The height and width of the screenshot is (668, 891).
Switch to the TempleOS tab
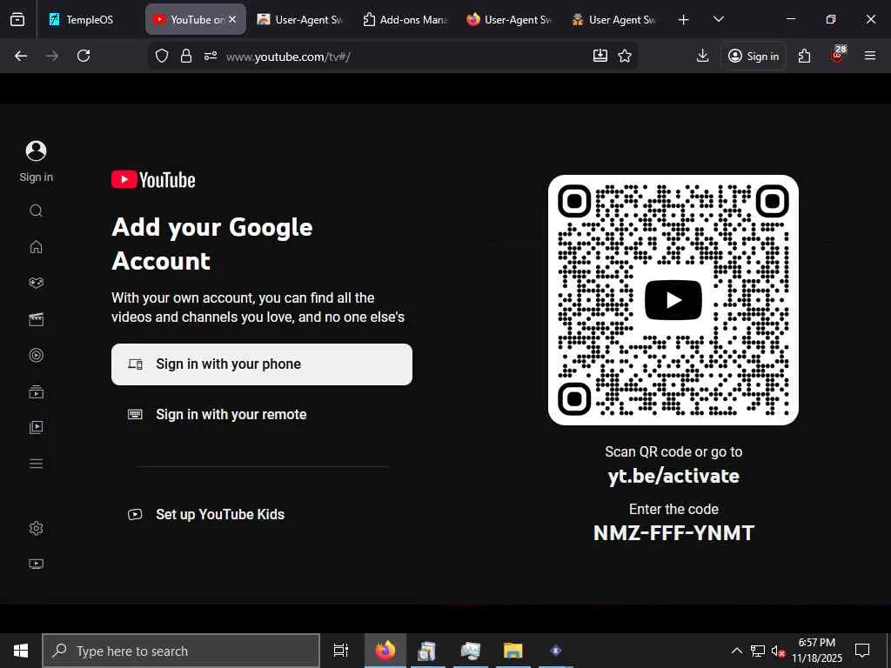(90, 19)
